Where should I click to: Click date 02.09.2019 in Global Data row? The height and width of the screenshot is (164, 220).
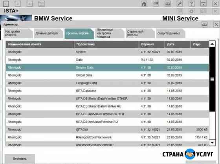174,75
